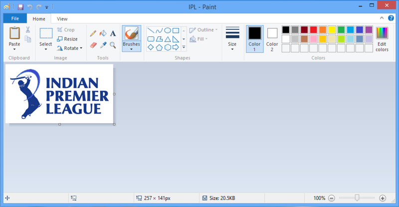Switch to the View tab

pyautogui.click(x=62, y=18)
